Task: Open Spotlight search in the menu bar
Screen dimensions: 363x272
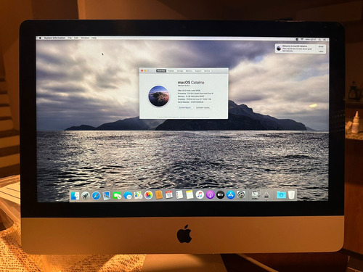Action: click(x=319, y=39)
